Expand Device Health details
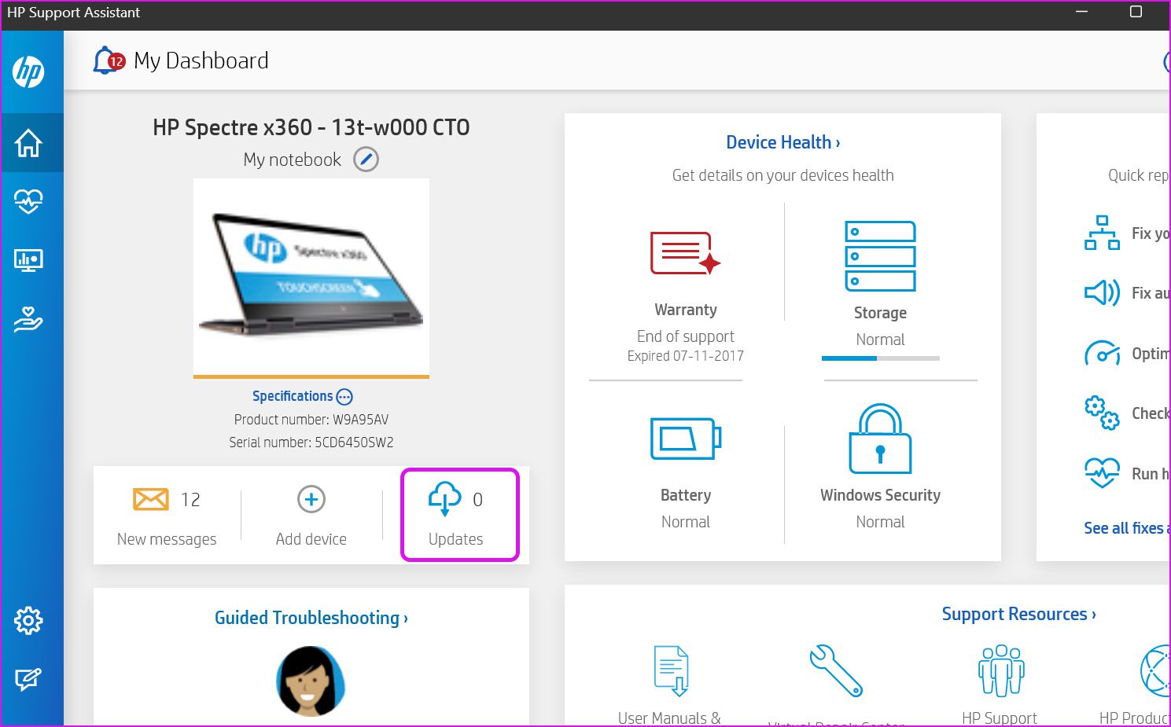The height and width of the screenshot is (727, 1171). (782, 141)
